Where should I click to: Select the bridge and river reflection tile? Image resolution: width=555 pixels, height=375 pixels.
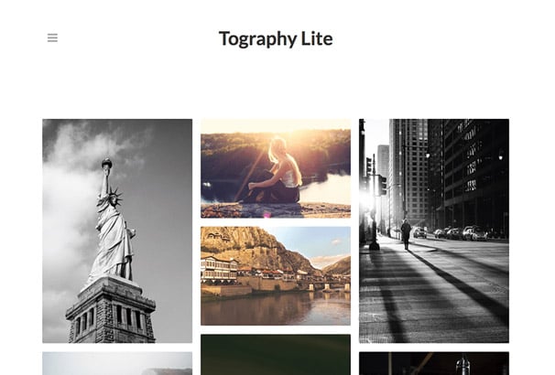click(x=276, y=275)
